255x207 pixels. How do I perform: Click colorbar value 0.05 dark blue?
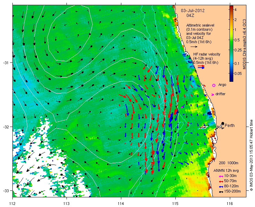(231, 73)
